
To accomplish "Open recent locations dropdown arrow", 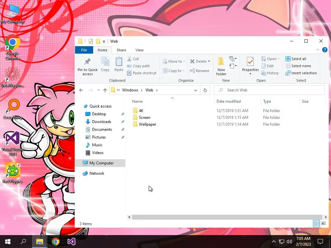I will [98, 90].
